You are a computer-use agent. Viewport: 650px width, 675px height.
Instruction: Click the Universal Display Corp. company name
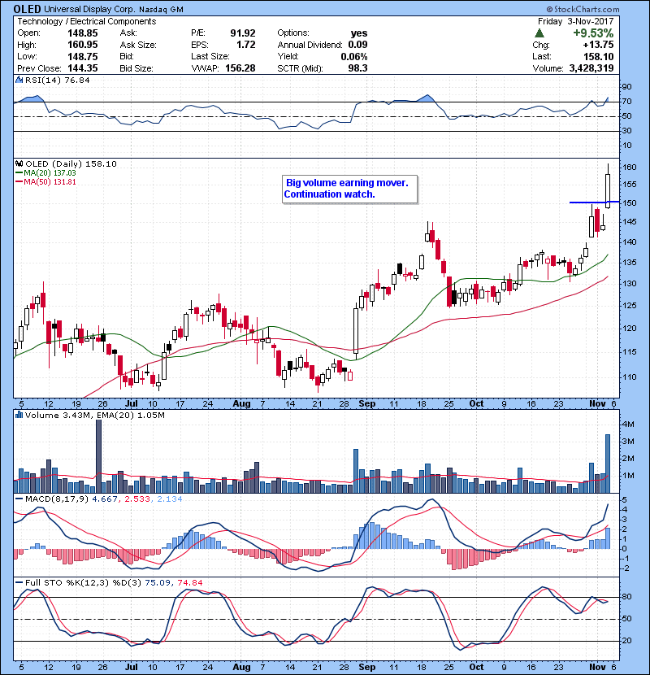click(89, 10)
